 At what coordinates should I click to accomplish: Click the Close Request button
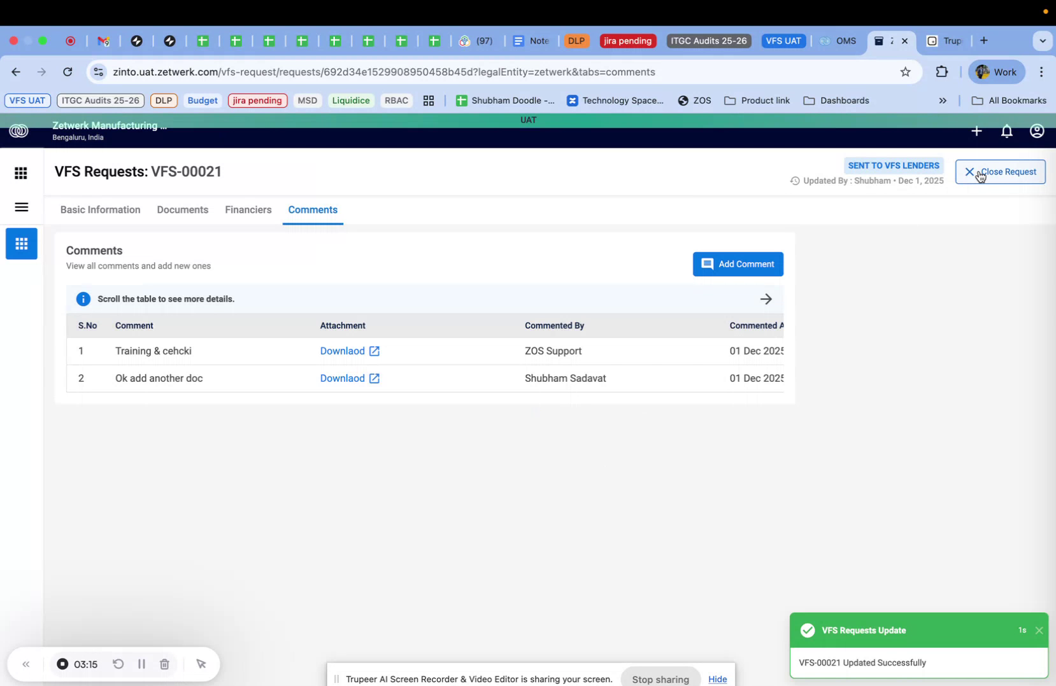[1001, 171]
